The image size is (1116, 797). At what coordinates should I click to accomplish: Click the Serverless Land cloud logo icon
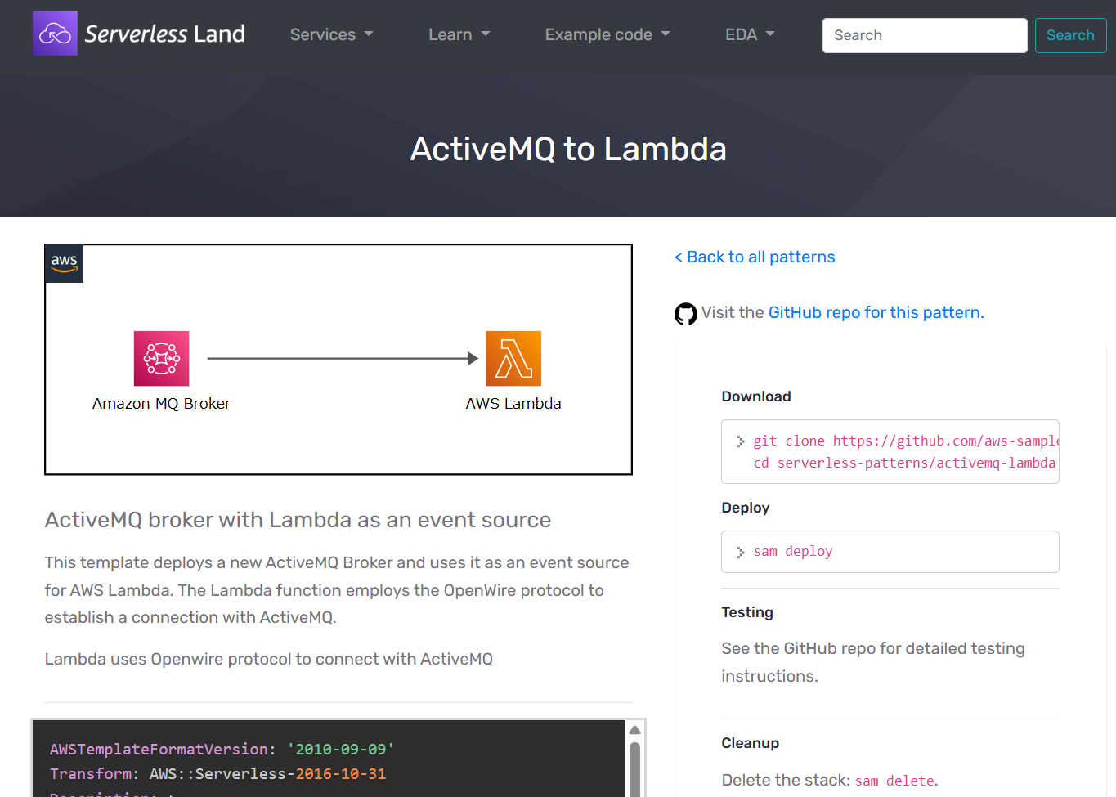pos(55,34)
